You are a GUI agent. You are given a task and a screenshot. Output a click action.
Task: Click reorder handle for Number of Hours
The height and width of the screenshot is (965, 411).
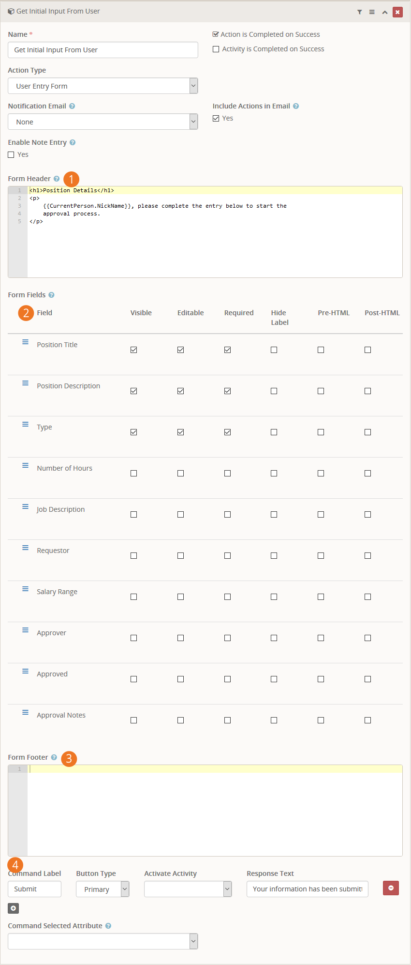(25, 465)
